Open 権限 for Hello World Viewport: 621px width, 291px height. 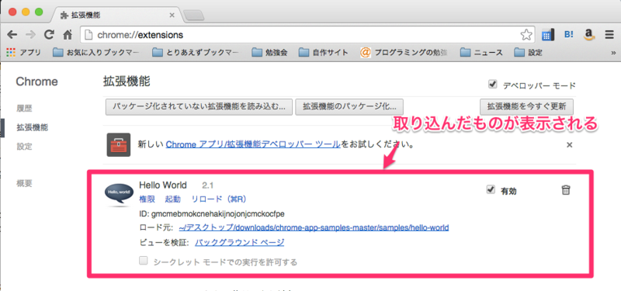[147, 199]
